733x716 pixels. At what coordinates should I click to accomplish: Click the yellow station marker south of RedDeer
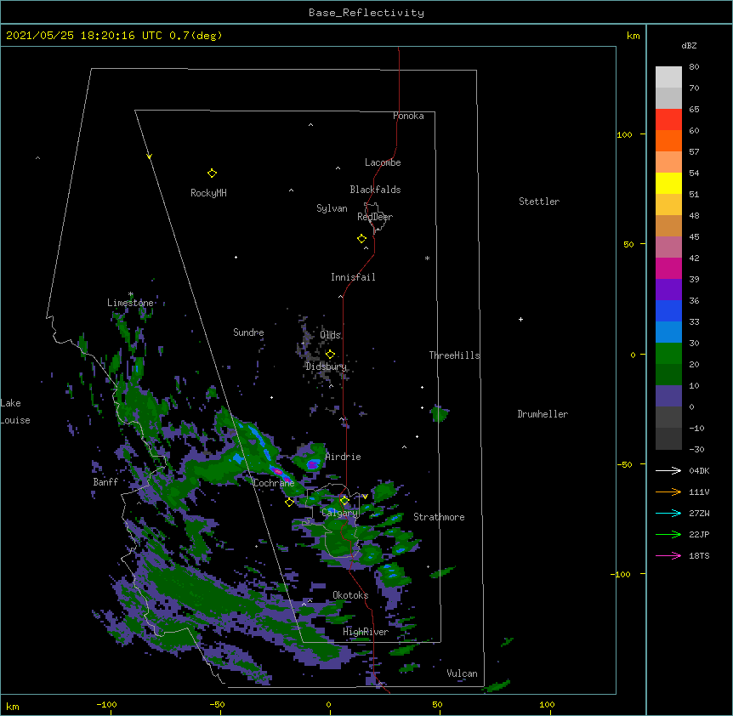[361, 239]
